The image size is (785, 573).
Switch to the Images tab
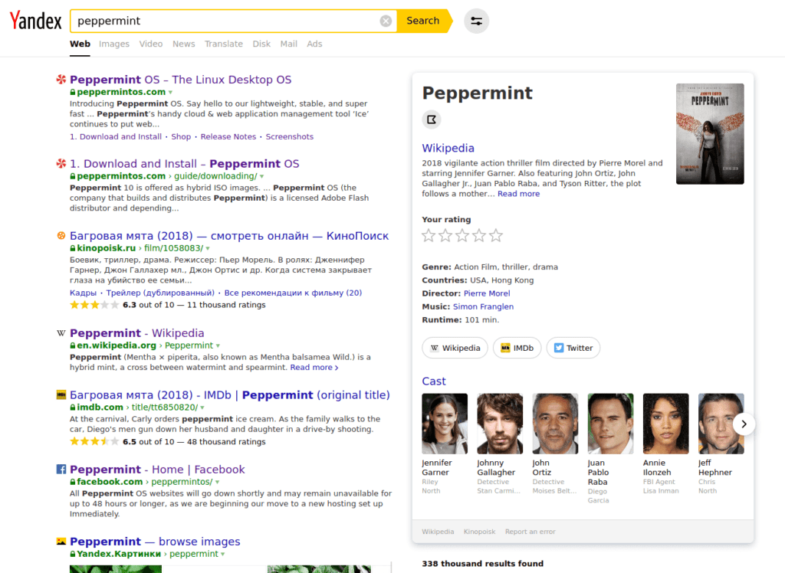[114, 44]
